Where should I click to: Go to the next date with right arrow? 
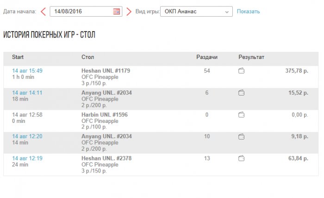coord(129,12)
